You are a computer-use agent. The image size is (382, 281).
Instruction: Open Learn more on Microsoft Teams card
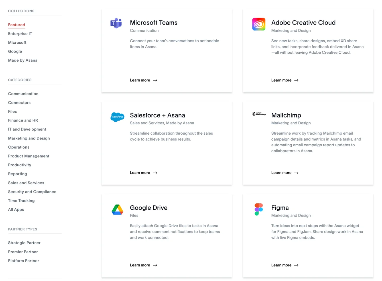click(x=143, y=80)
